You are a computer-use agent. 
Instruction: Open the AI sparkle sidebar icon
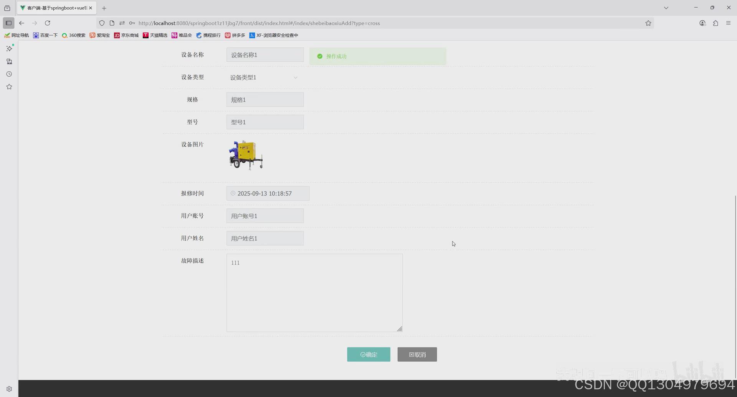point(9,49)
